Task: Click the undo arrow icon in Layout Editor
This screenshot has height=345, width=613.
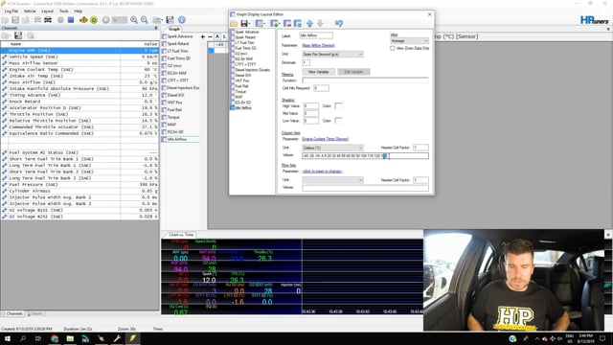Action: click(x=339, y=23)
